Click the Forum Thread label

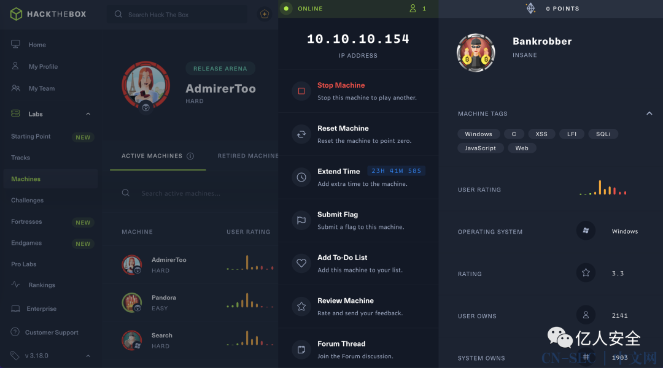click(341, 343)
